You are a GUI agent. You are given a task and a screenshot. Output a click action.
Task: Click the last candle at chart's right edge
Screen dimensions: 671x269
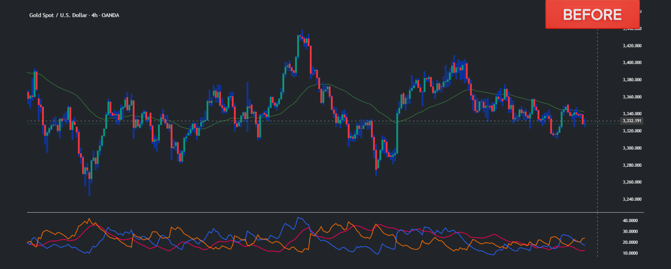click(585, 122)
